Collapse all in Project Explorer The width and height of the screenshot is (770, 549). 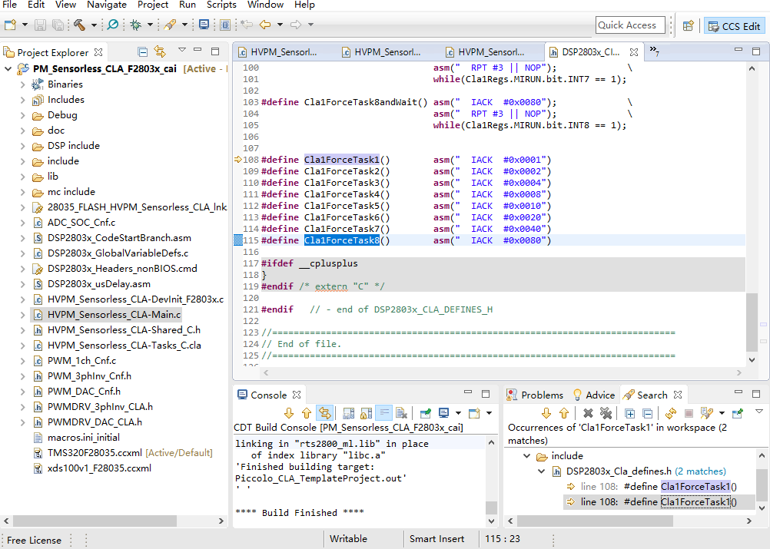point(142,51)
